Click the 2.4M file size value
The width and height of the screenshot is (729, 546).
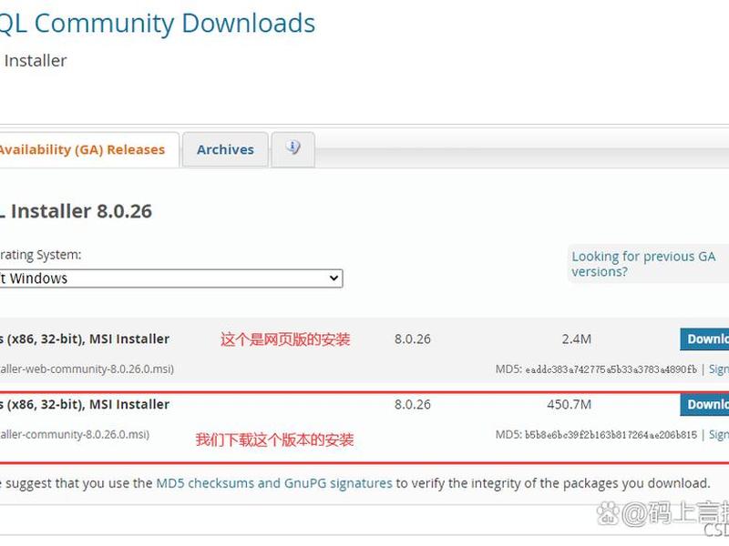(577, 339)
